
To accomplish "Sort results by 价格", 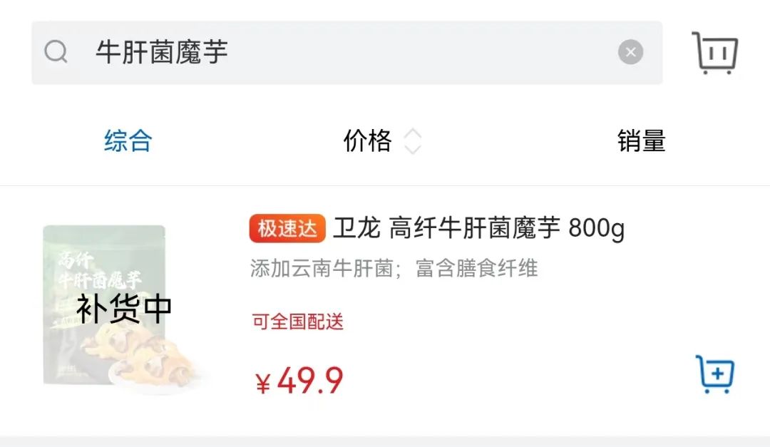I will (367, 141).
